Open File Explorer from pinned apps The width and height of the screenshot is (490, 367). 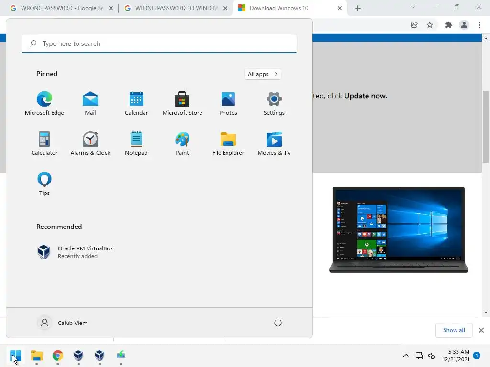[x=228, y=143]
